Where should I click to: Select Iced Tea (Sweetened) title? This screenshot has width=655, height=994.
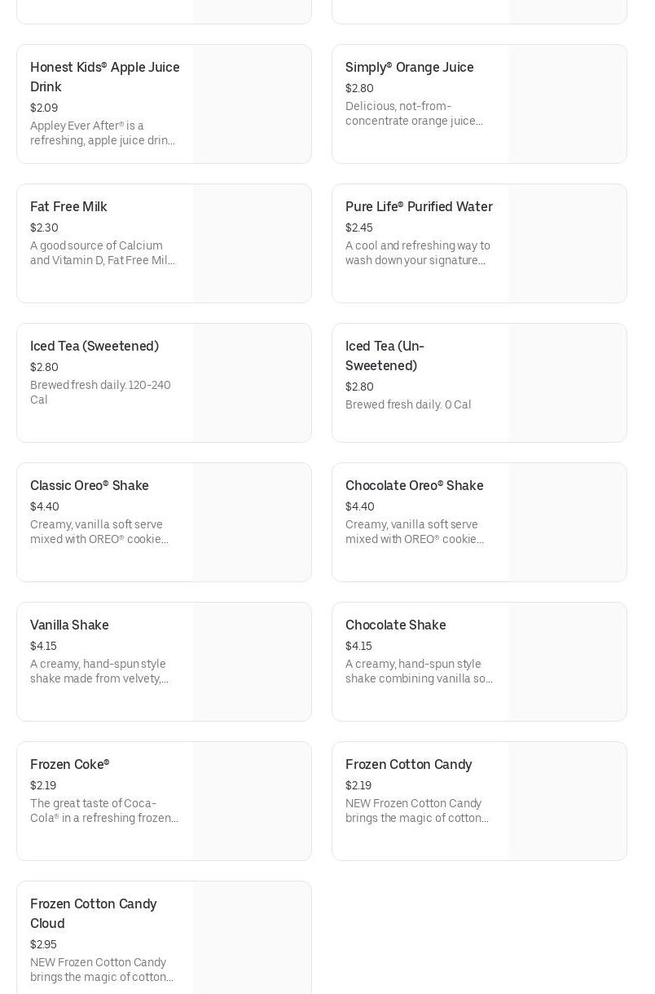click(x=95, y=347)
